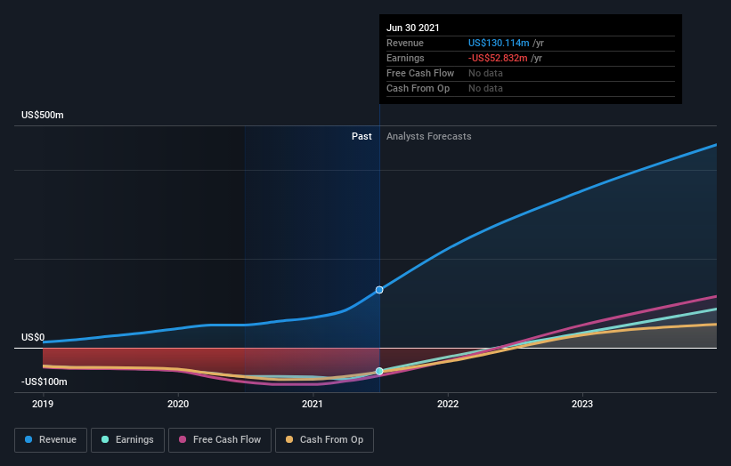Click the -US$52.832m earnings value in tooltip
Screen dimensions: 731x466
pyautogui.click(x=498, y=58)
